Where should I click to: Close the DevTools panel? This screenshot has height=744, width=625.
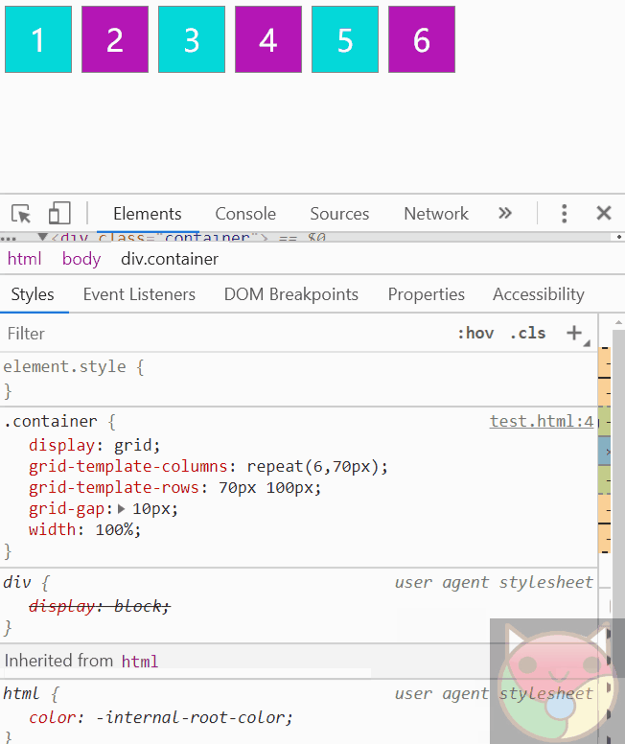pyautogui.click(x=604, y=213)
